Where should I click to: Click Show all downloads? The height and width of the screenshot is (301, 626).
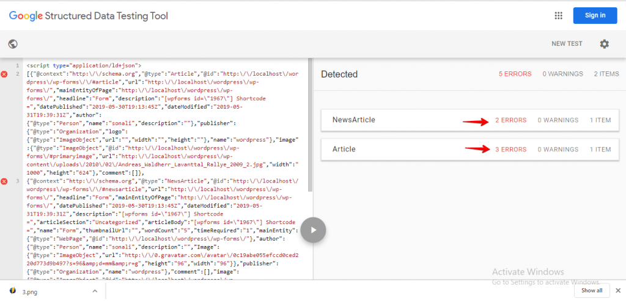pyautogui.click(x=592, y=290)
